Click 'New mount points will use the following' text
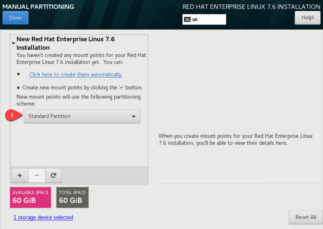Screen dimensions: 323x229 point(78,100)
